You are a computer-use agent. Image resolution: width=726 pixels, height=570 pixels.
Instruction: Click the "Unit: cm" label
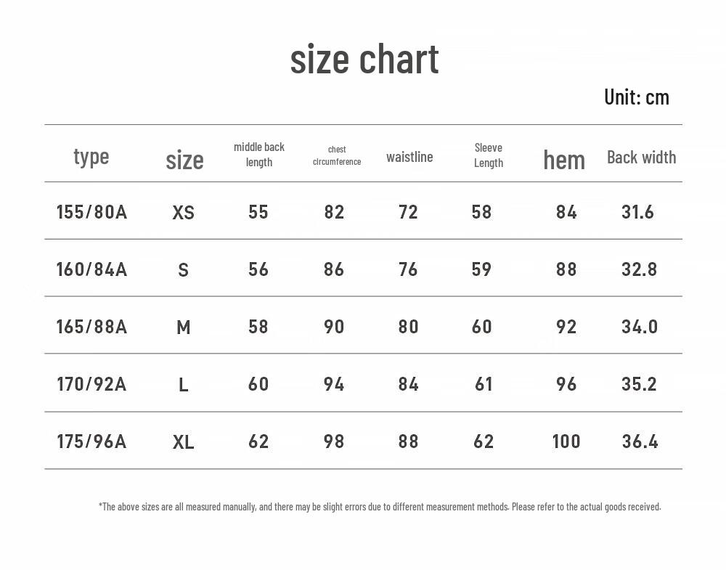(x=636, y=97)
